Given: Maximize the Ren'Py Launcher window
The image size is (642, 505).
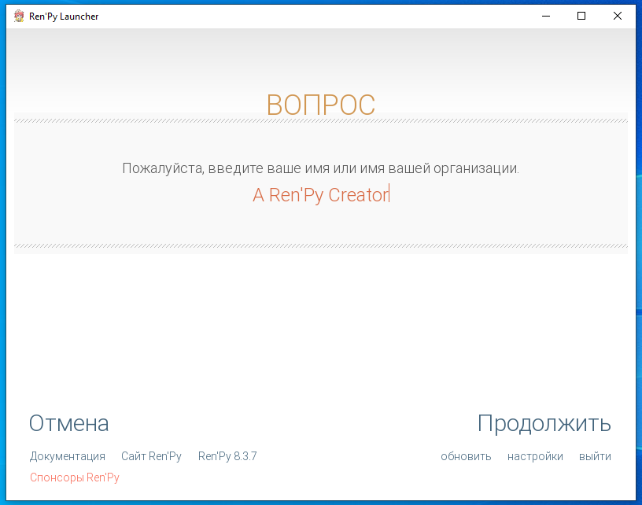Looking at the screenshot, I should pos(581,16).
